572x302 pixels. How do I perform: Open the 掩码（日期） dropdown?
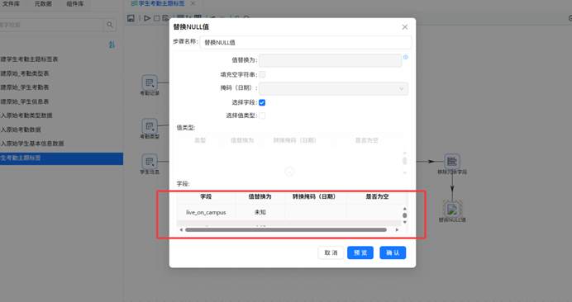[x=333, y=88]
